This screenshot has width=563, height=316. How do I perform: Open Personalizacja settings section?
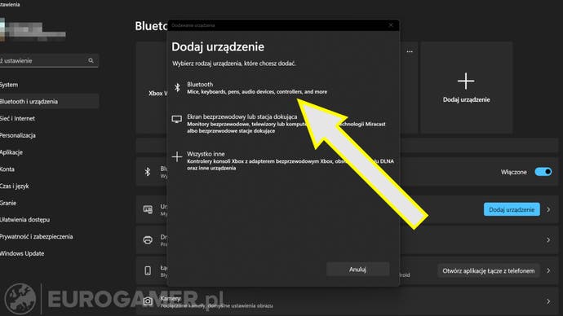click(18, 135)
